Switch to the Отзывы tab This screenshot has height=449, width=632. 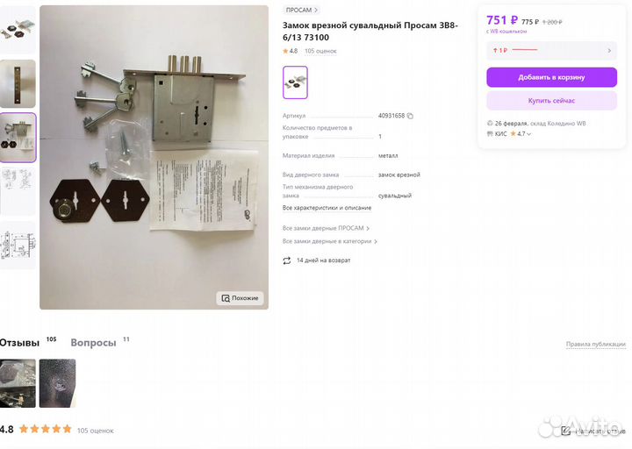pos(19,343)
